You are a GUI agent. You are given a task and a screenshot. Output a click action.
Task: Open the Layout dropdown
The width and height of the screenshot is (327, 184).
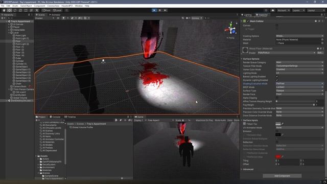tap(316, 10)
